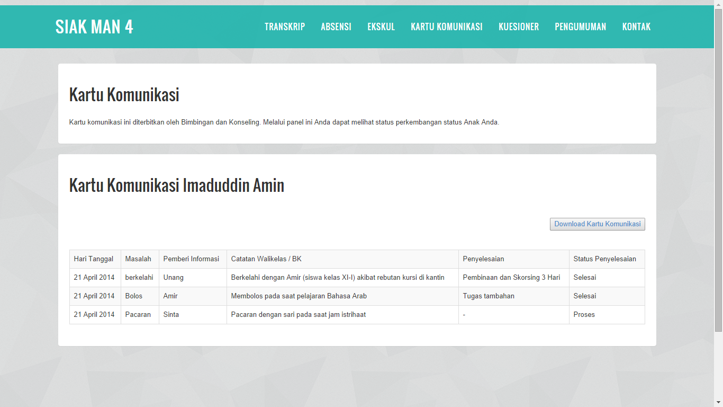Click the Status Penyelesaian column header
Screen dimensions: 723x407
[604, 259]
